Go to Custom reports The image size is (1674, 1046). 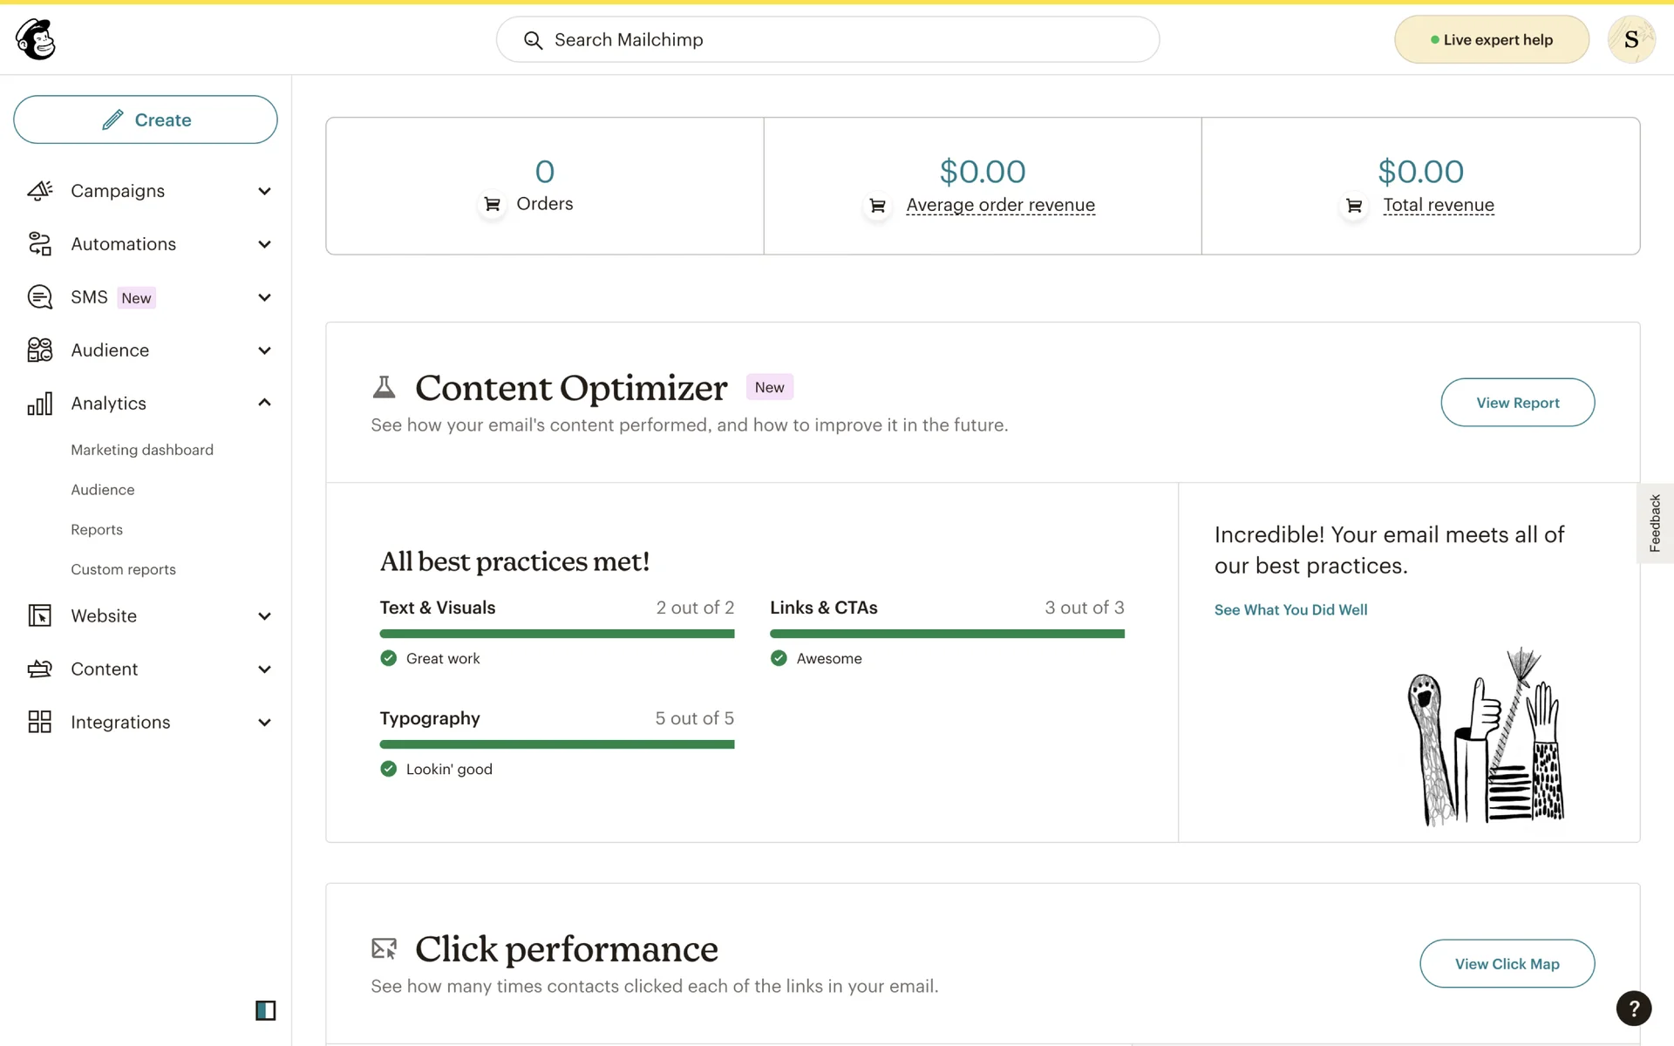click(x=123, y=569)
